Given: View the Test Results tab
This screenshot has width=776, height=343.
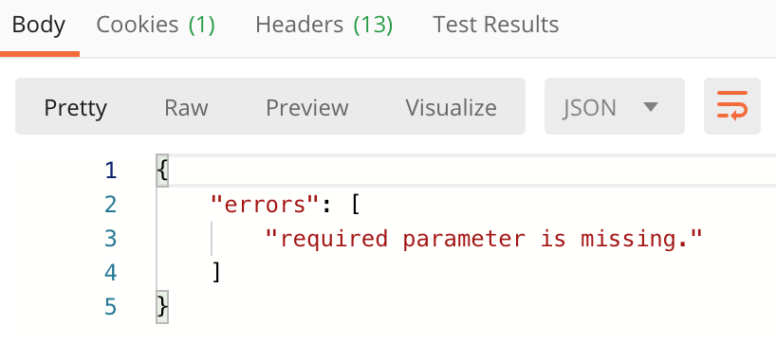Looking at the screenshot, I should coord(496,25).
